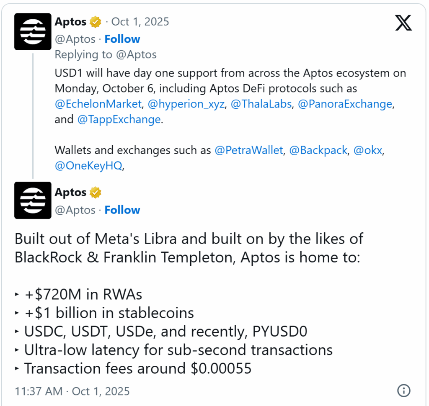429x406 pixels.
Task: Open the @ThalaLabs mention link
Action: click(x=261, y=104)
